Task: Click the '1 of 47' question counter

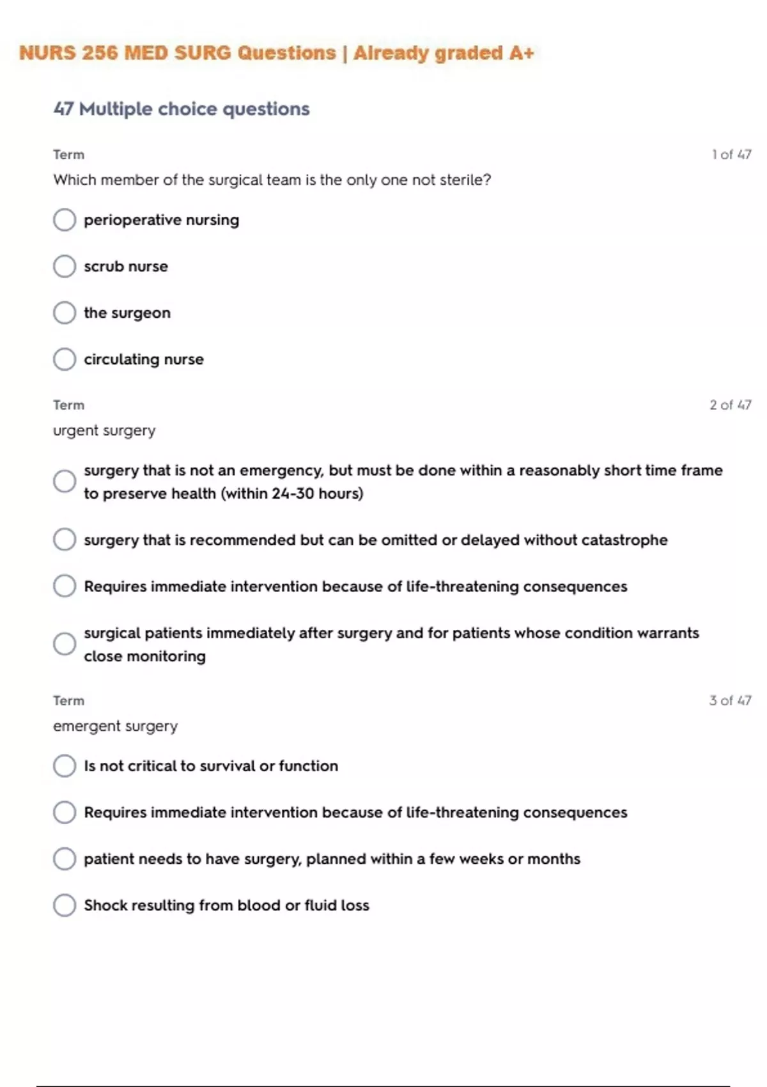Action: coord(731,155)
